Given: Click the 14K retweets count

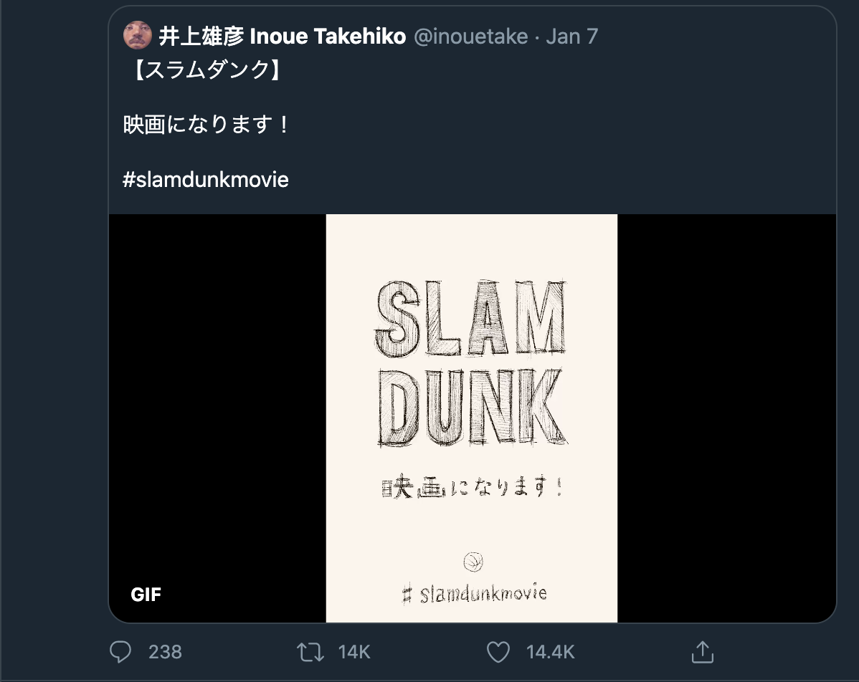Looking at the screenshot, I should tap(354, 652).
